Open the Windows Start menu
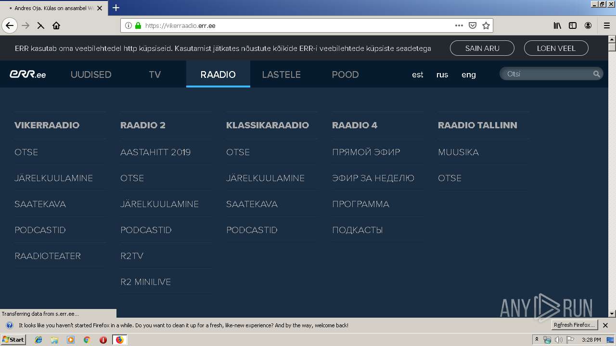616x346 pixels. [x=13, y=340]
